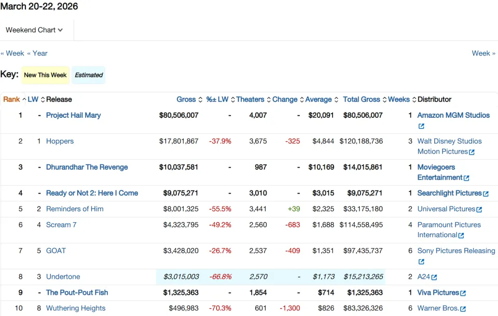Open external link icon under Sony Pictures Releasing
This screenshot has width=498, height=316.
click(421, 262)
